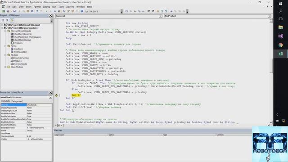Open the Insert menu
This screenshot has width=288, height=162.
click(28, 7)
